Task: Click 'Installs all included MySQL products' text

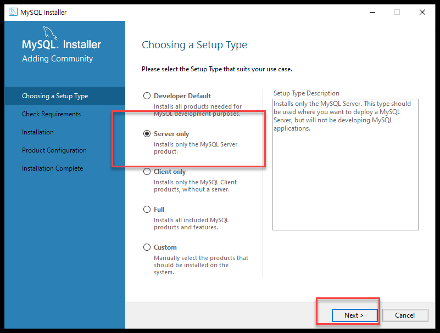Action: tap(191, 224)
